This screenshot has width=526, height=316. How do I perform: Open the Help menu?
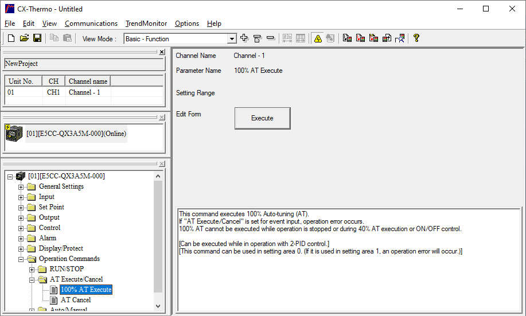click(214, 24)
